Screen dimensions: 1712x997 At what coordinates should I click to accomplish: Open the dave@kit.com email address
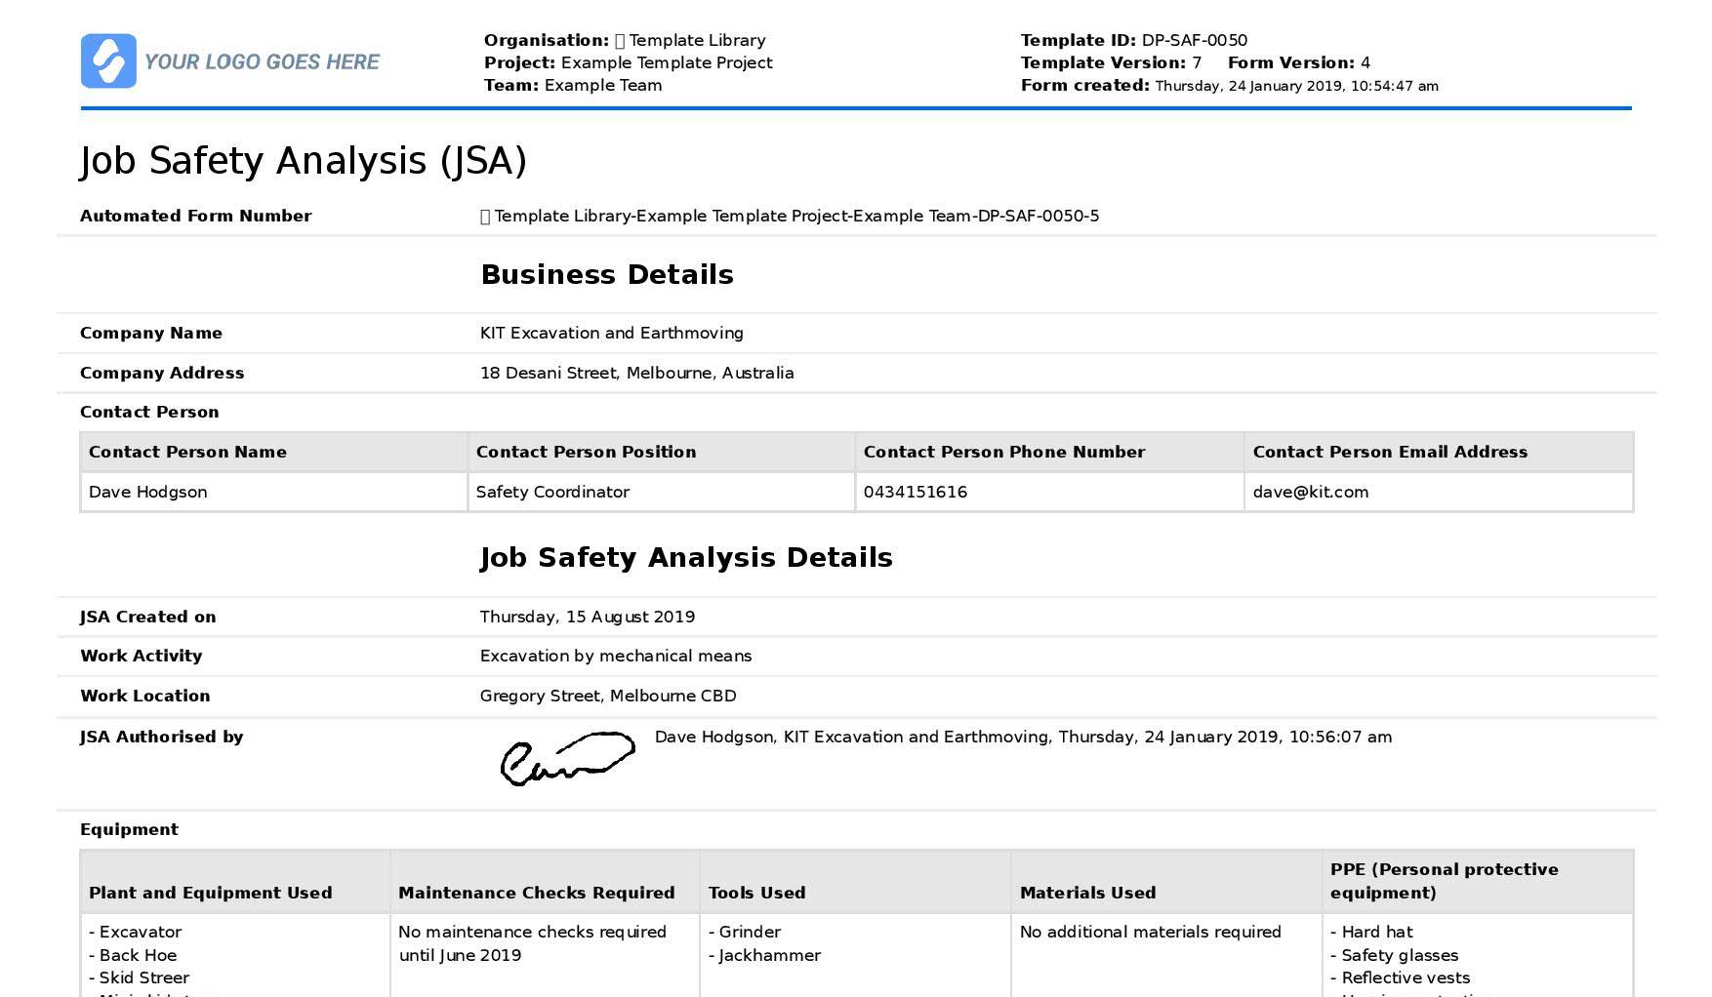pos(1311,492)
